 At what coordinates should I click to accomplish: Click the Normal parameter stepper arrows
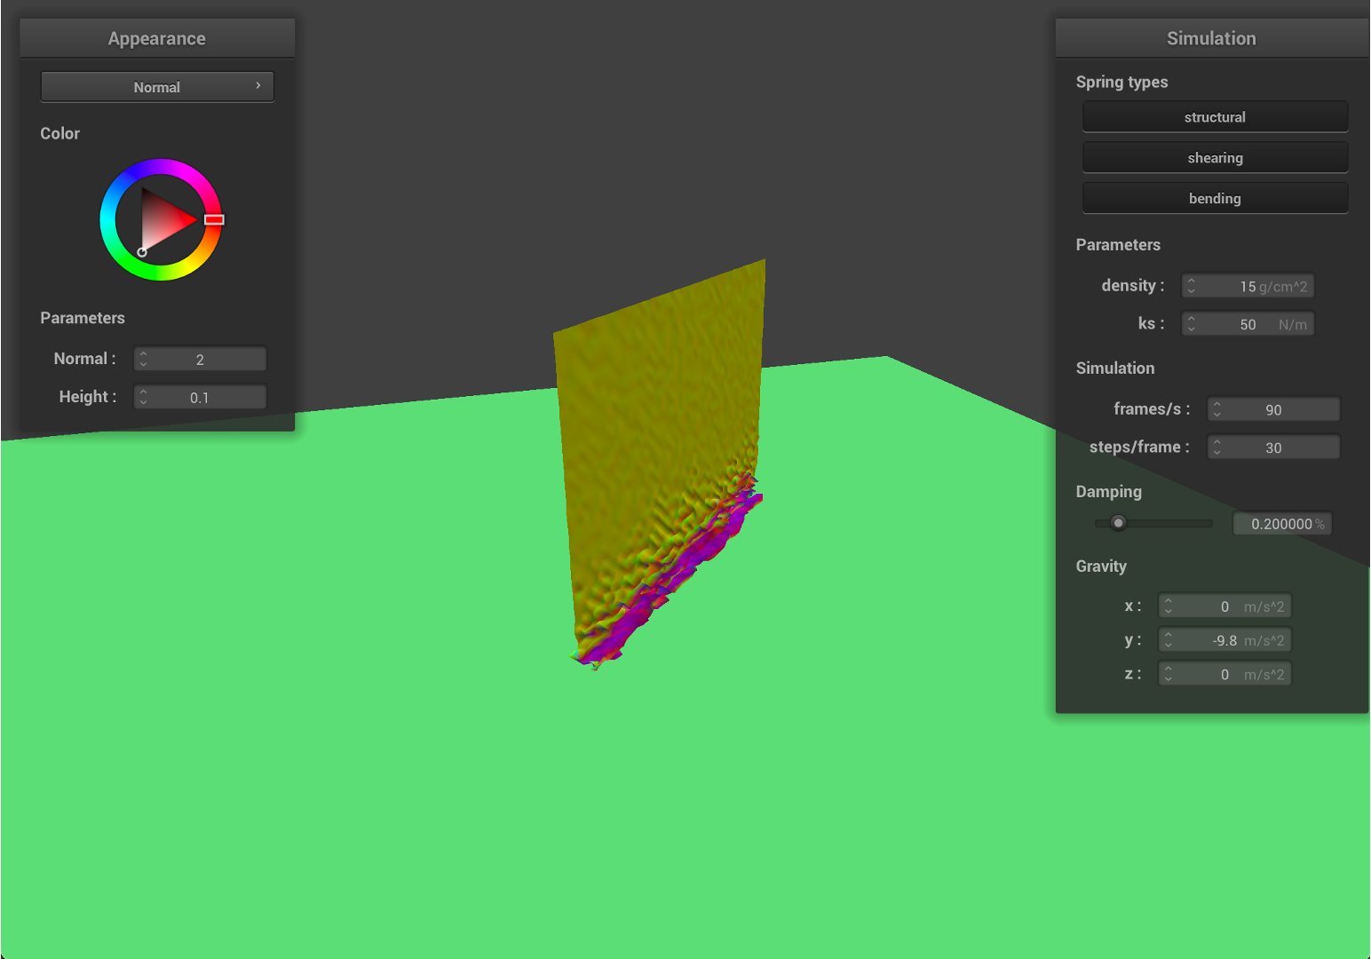(144, 359)
